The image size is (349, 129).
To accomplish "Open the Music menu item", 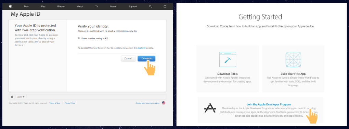I will tap(113, 6).
